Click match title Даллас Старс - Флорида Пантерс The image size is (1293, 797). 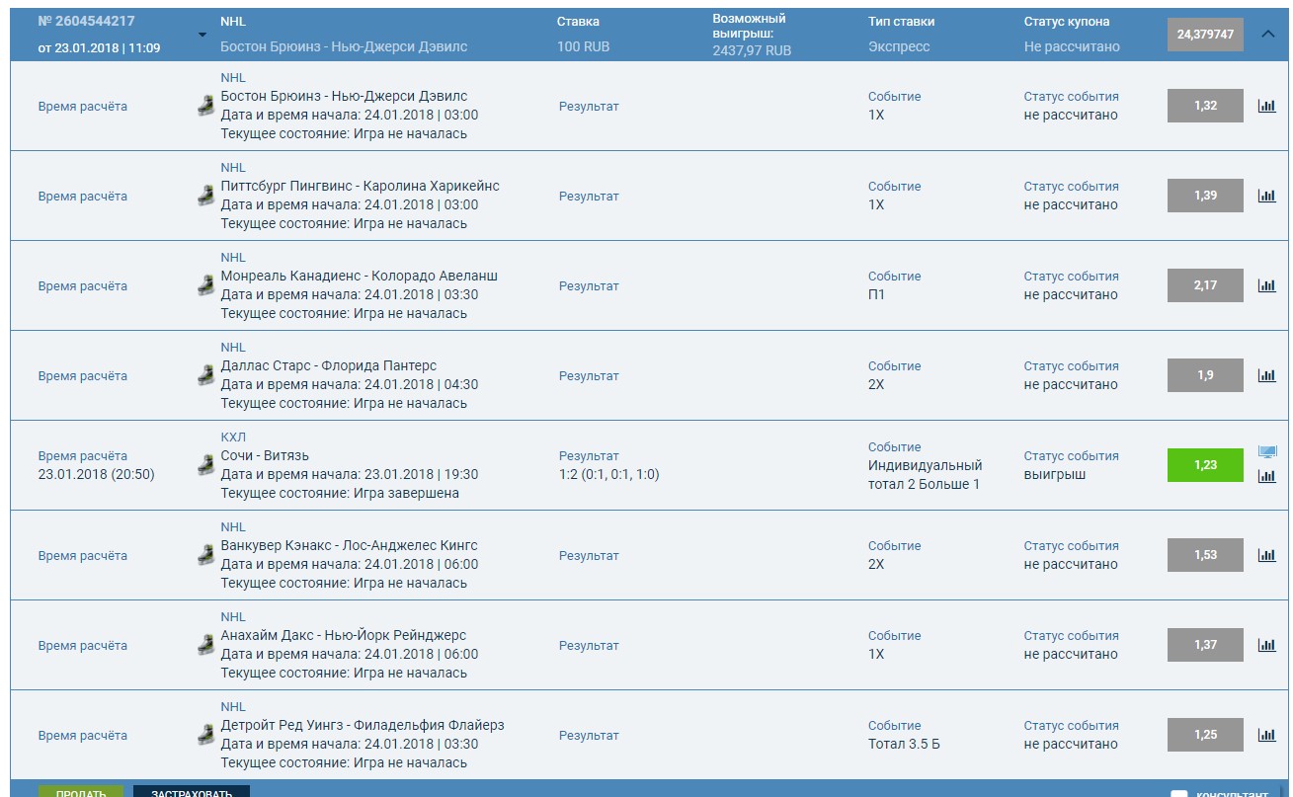pos(328,365)
